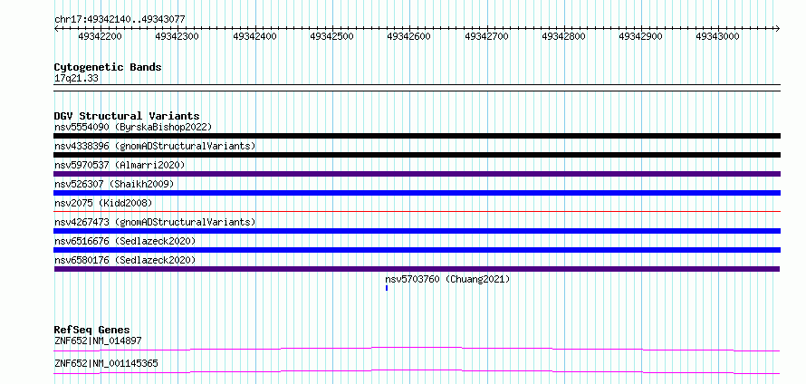Click the nsv526307 (Shaikh2009) label
806x384 pixels.
[114, 184]
